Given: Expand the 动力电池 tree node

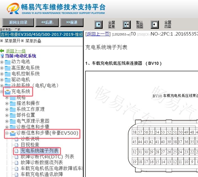Looking at the screenshot, I should [x=2, y=62].
